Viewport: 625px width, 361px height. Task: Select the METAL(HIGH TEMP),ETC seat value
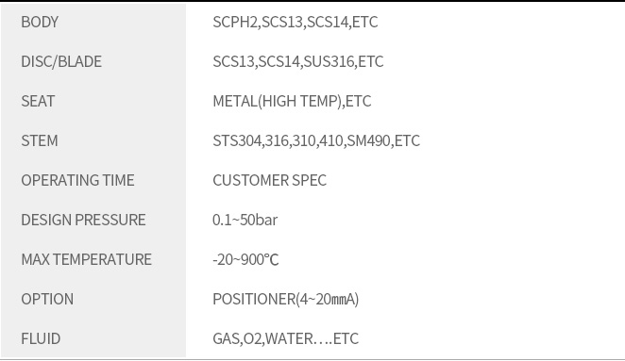point(292,101)
